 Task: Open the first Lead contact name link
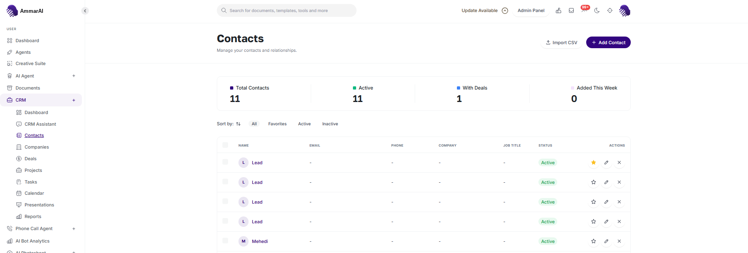tap(257, 163)
